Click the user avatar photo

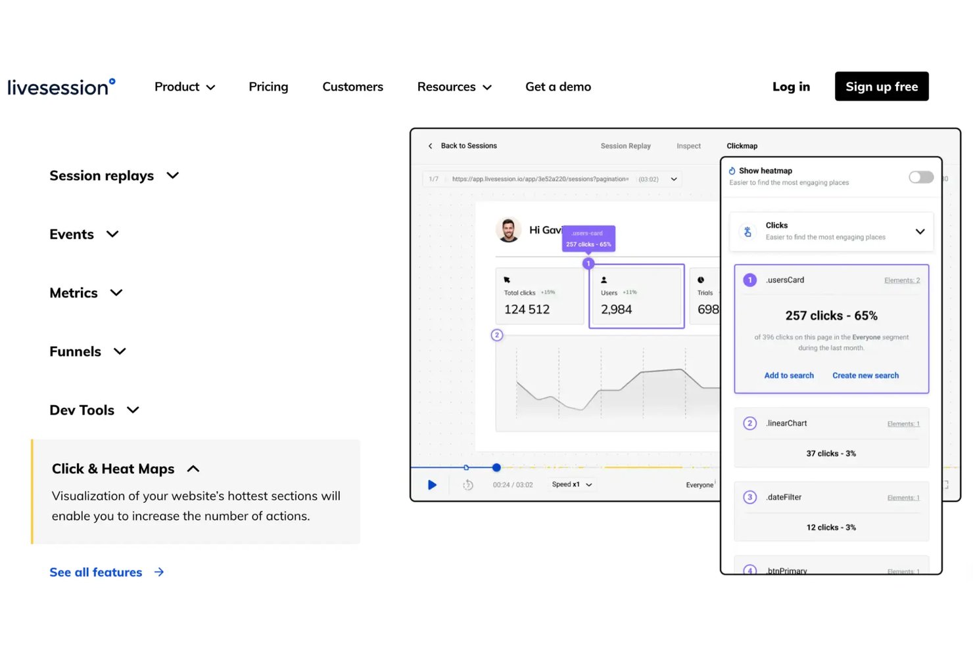pos(508,230)
